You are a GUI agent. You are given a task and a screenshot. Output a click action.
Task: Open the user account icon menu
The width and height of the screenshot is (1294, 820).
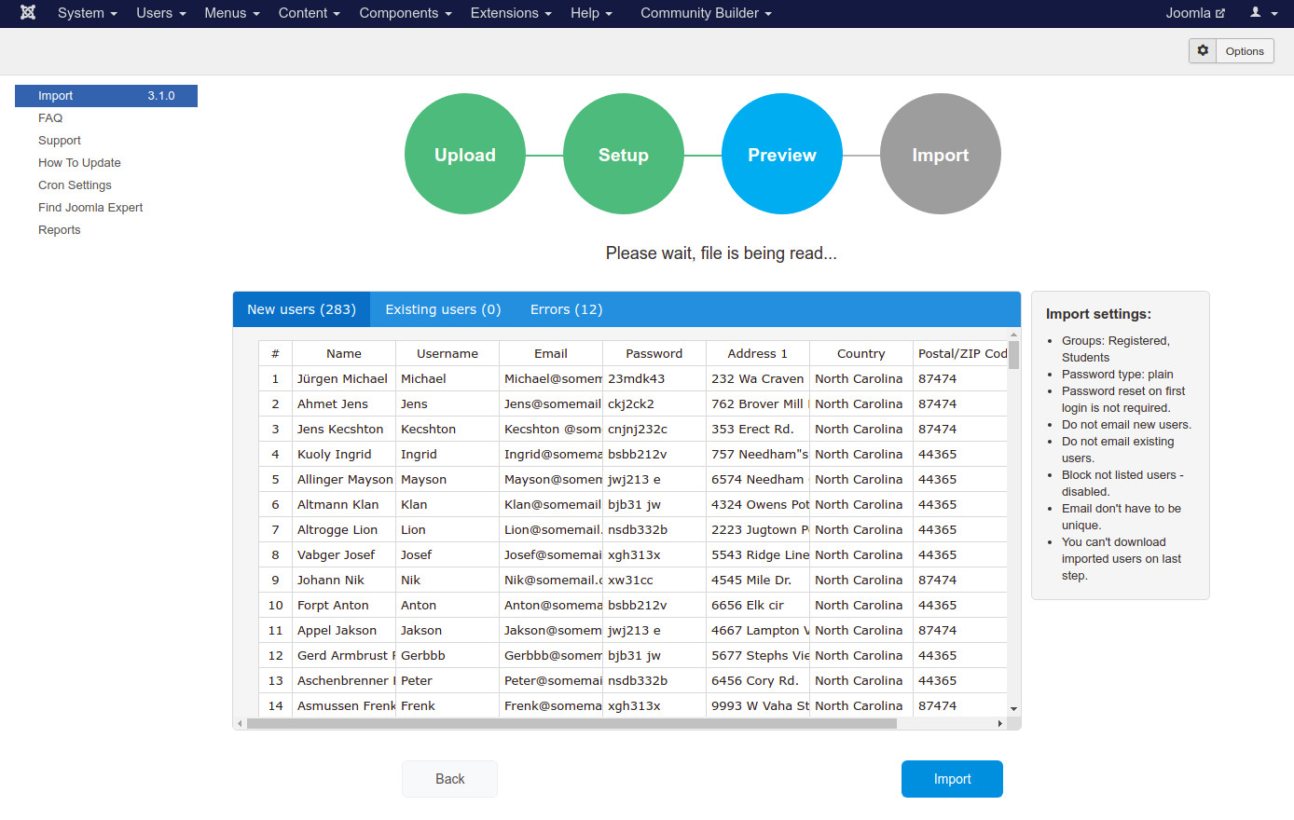click(x=1262, y=13)
